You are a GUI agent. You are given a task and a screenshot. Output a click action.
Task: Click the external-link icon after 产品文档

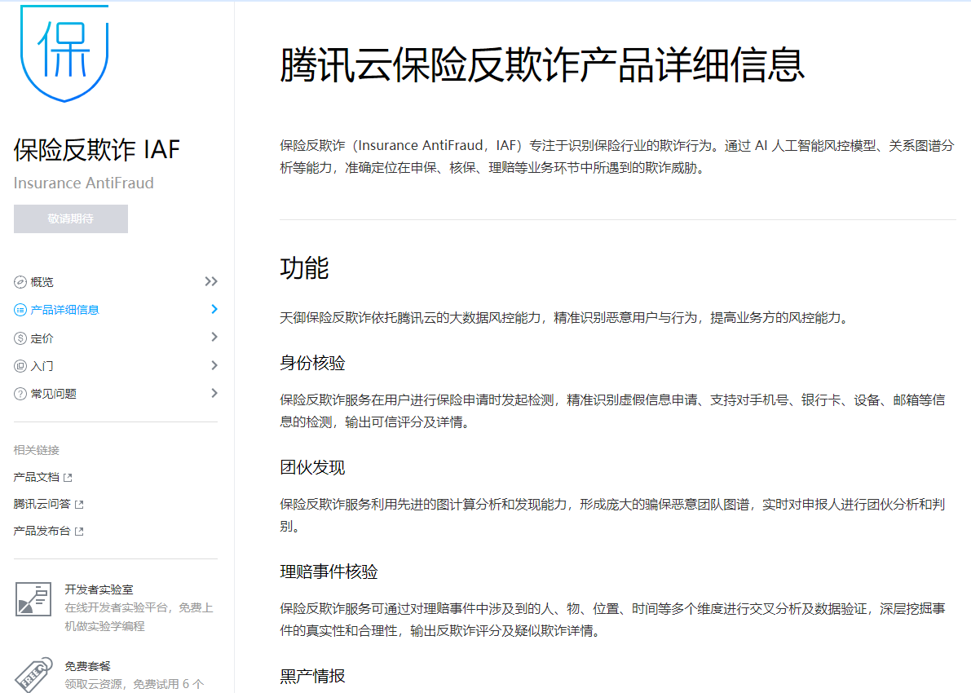[67, 478]
